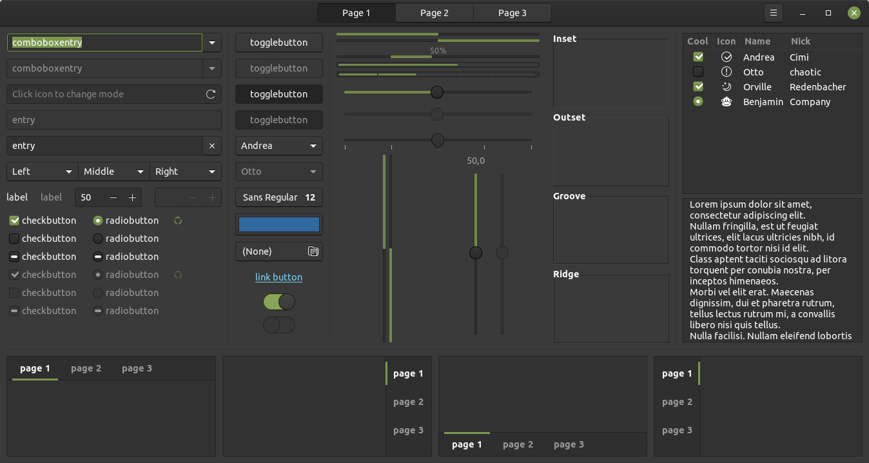Click the Icon column header
This screenshot has height=463, width=869.
[x=726, y=41]
